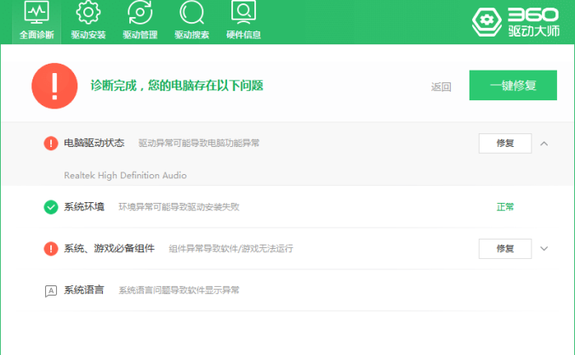Screen dimensions: 575x355
Task: Click the 环境异常可能导致驱动安装失败 description
Action: point(179,207)
